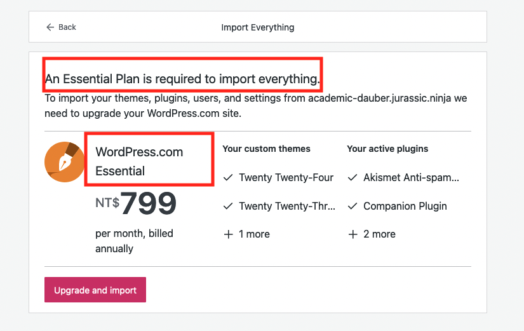Click the checkmark beside Twenty Twenty-Four
Viewport: 524px width, 331px height.
[x=228, y=178]
